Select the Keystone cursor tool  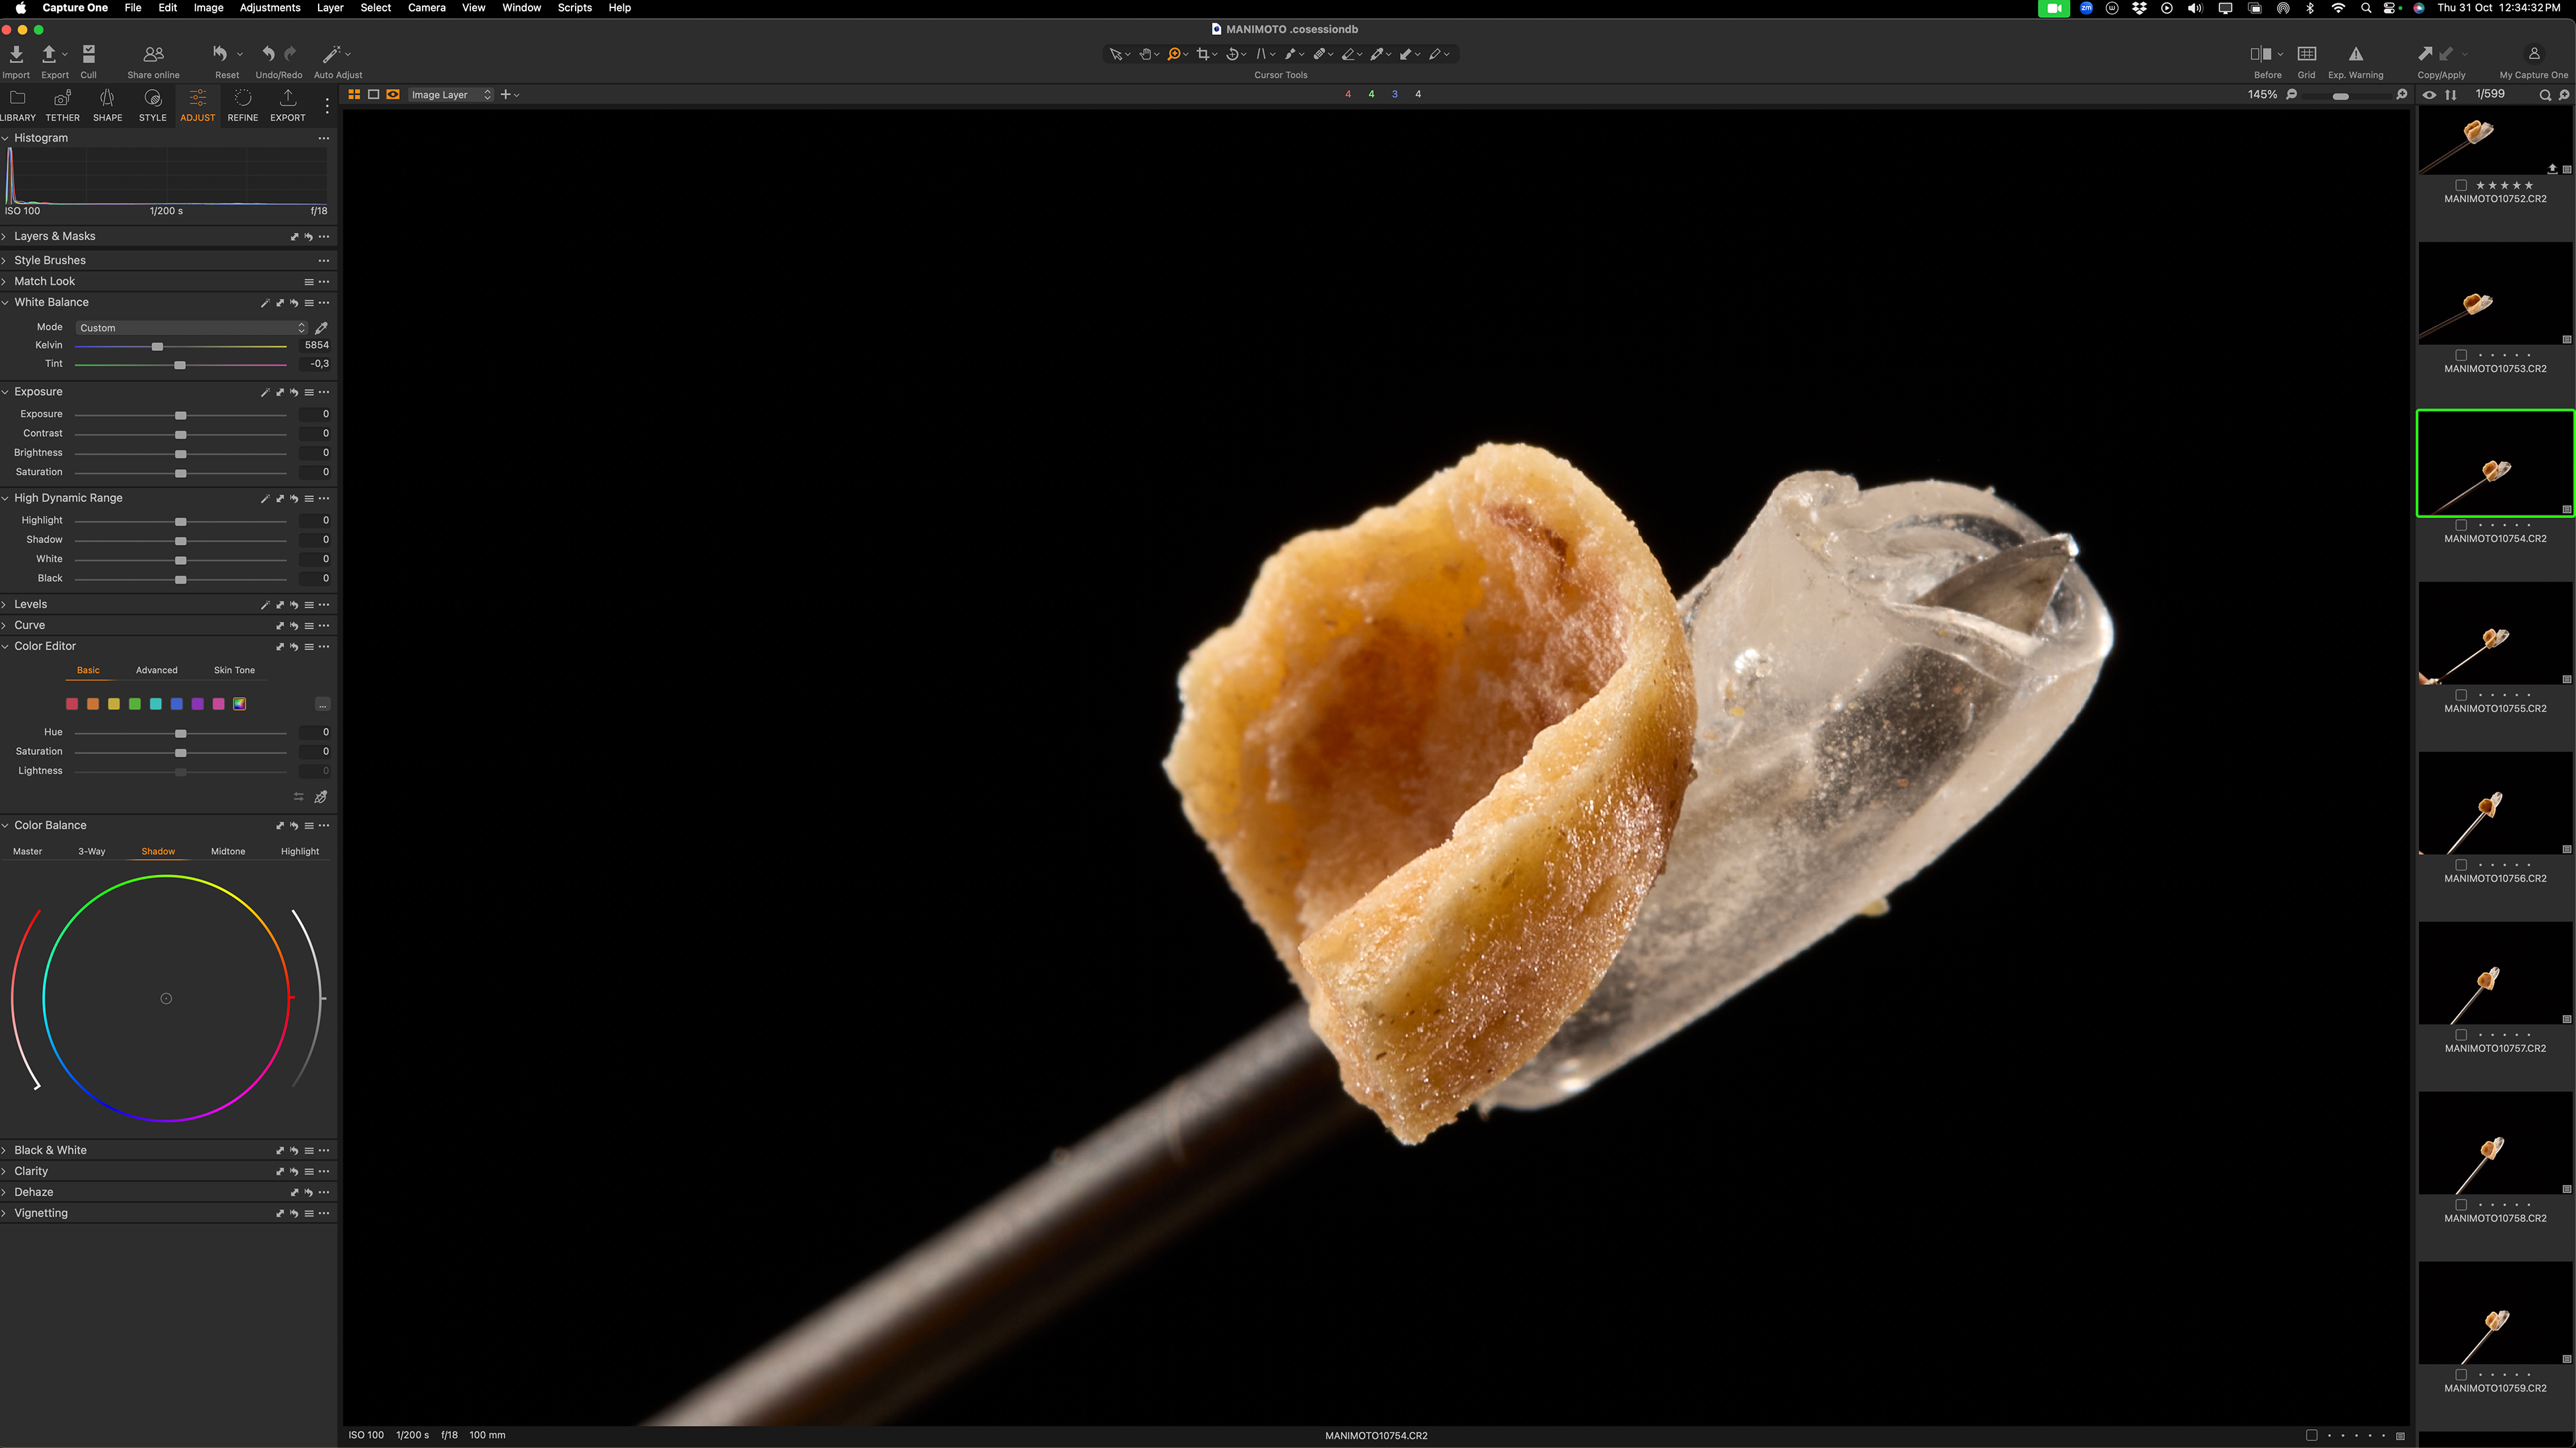(1261, 54)
